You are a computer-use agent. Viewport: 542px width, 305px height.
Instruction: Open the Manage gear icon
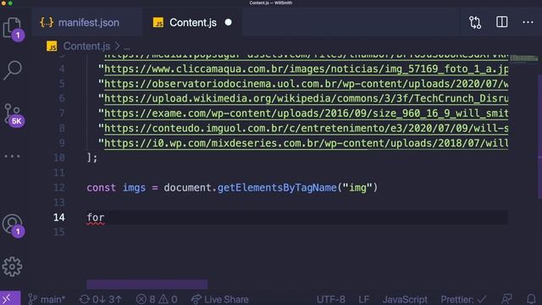(x=12, y=267)
